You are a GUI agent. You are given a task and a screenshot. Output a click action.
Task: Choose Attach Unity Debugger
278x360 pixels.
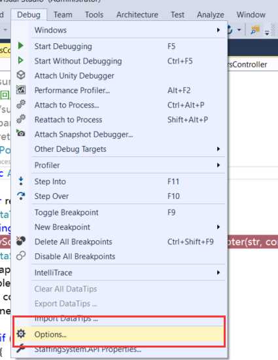(x=128, y=76)
